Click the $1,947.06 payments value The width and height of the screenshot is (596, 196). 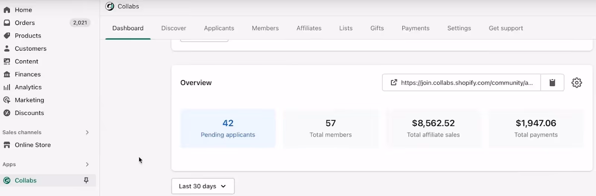click(536, 123)
